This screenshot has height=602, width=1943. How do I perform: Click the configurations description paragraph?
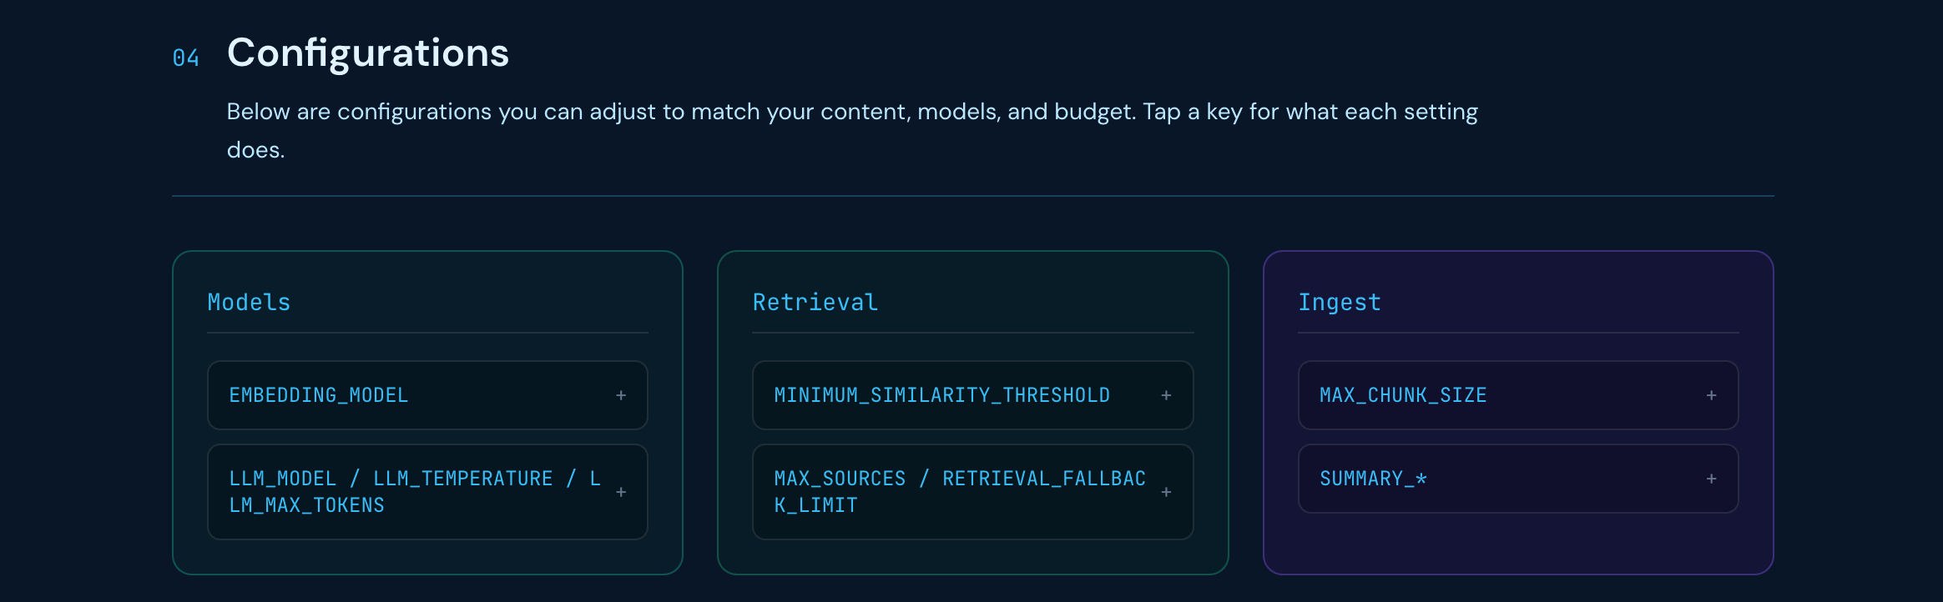click(x=852, y=130)
